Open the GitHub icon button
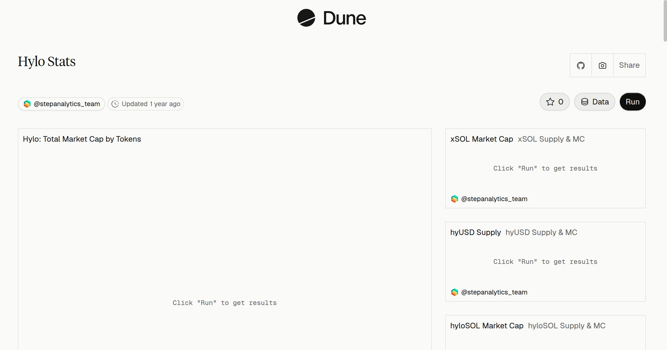 click(x=581, y=65)
